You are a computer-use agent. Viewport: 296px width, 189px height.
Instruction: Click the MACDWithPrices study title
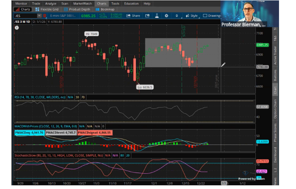(46, 126)
